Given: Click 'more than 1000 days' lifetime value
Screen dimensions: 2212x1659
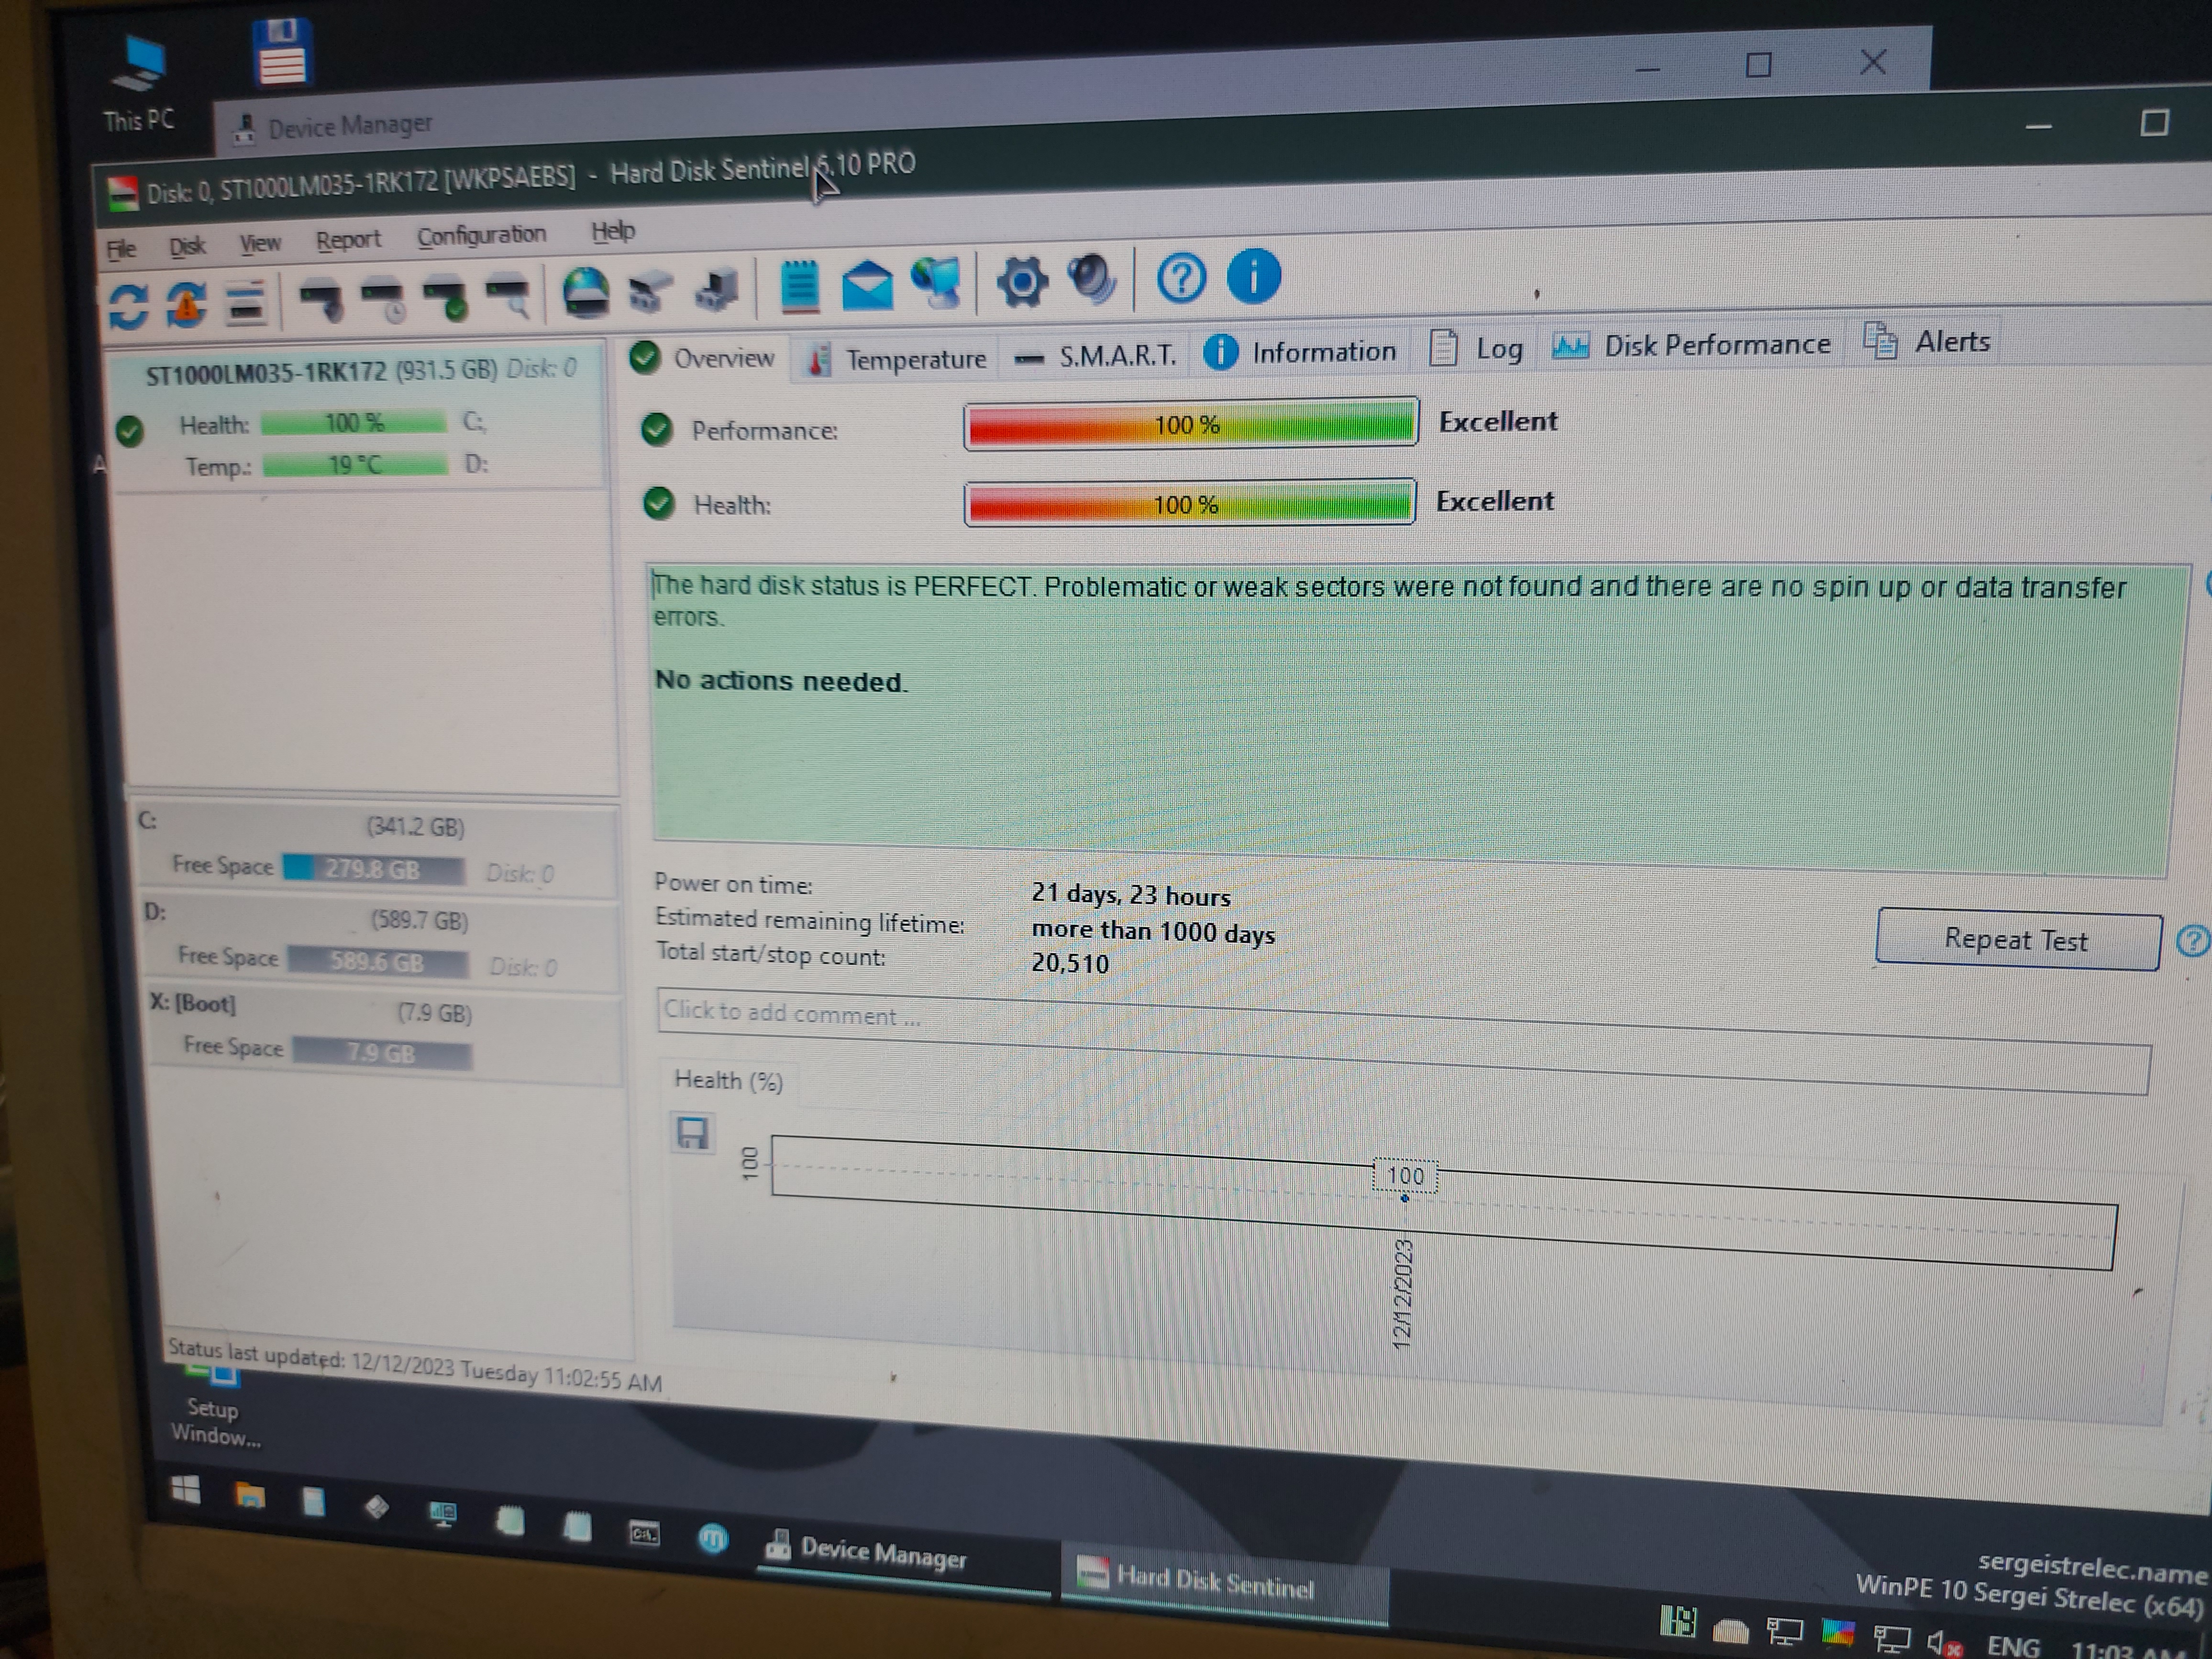Looking at the screenshot, I should click(1153, 932).
